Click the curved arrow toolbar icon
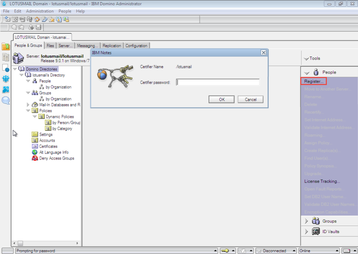This screenshot has height=254, width=358. coord(29,19)
